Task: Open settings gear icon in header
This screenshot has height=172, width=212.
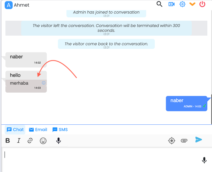Action: pos(182,4)
